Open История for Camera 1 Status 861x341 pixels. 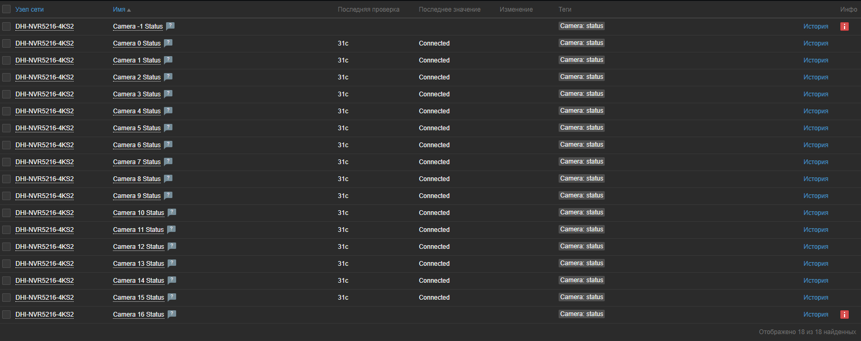coord(815,60)
